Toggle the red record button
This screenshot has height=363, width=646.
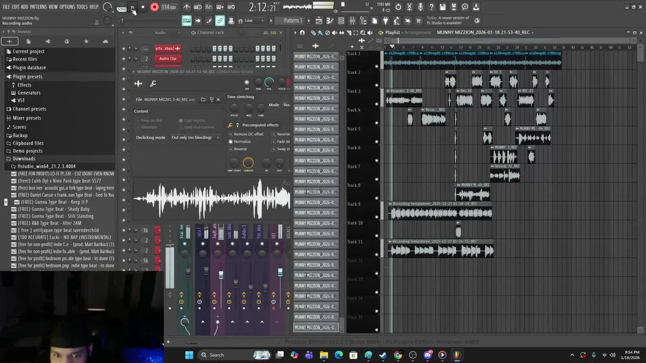coord(154,7)
